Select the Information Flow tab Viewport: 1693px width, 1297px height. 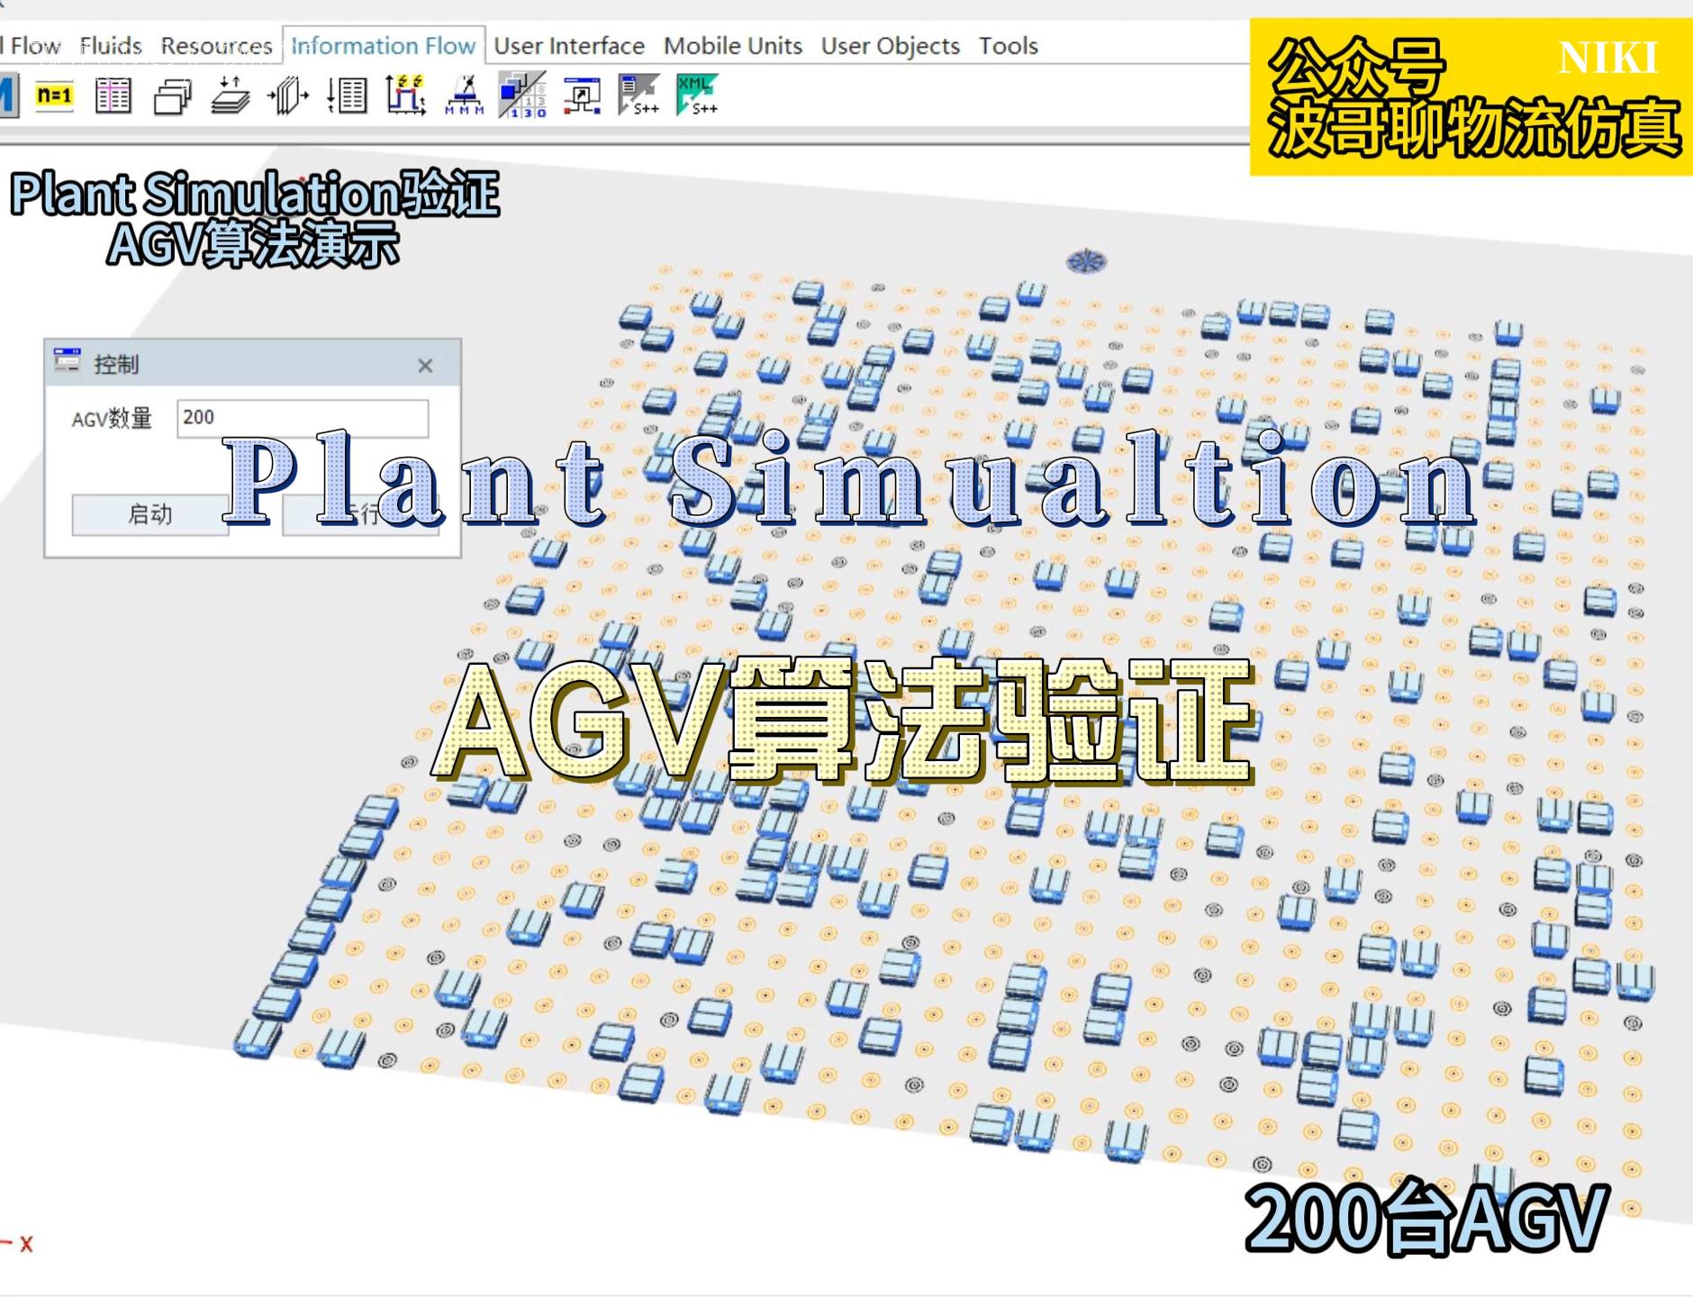coord(384,45)
